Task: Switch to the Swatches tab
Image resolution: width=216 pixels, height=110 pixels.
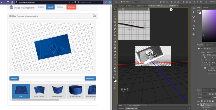Action: point(206,7)
